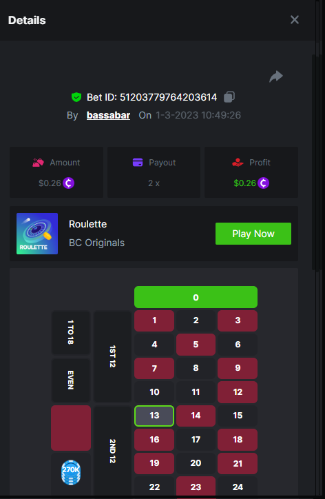325x499 pixels.
Task: Click the Payout card icon
Action: (x=138, y=162)
